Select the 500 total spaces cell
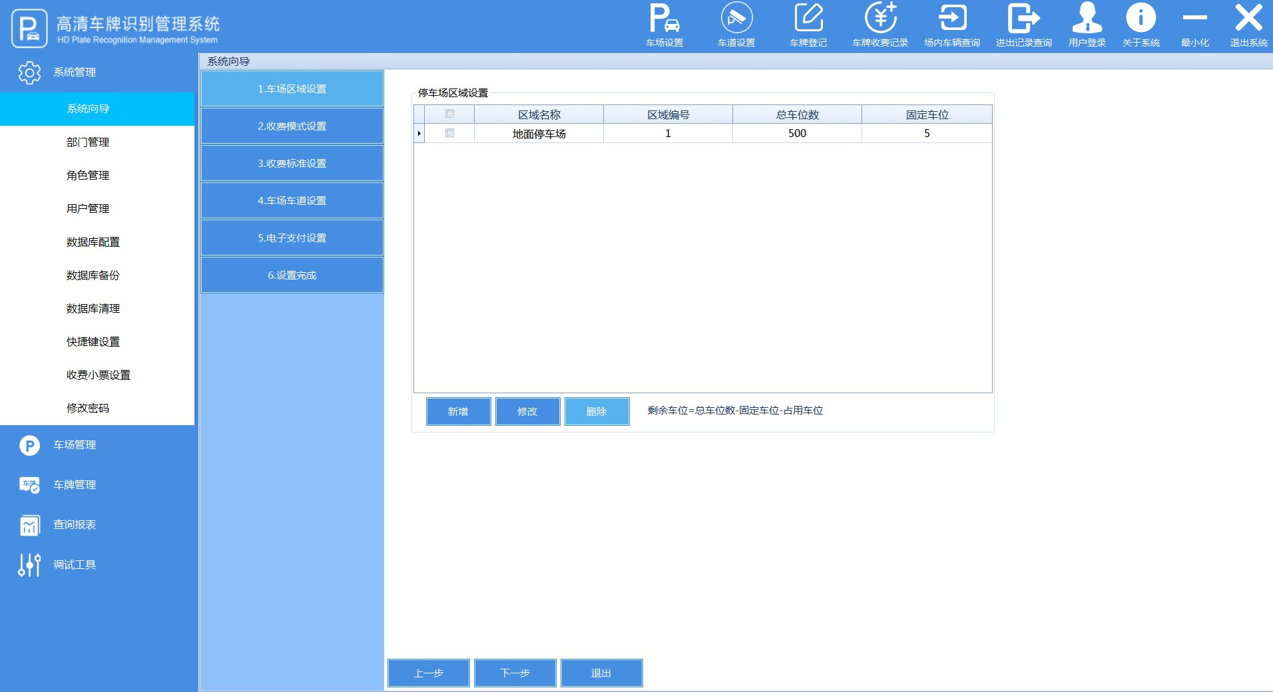The height and width of the screenshot is (692, 1273). point(798,134)
